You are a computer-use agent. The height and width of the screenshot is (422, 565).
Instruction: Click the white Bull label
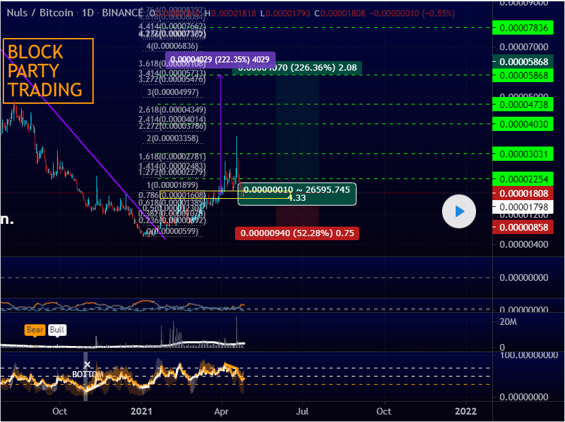(x=57, y=330)
